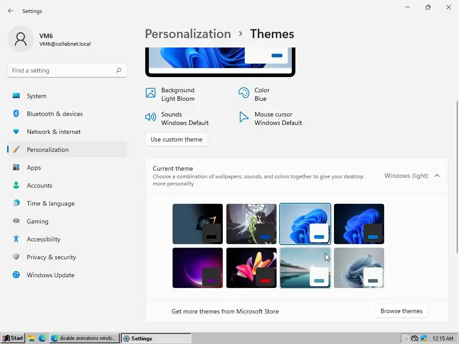Open the System settings page
The height and width of the screenshot is (344, 459).
pyautogui.click(x=67, y=96)
